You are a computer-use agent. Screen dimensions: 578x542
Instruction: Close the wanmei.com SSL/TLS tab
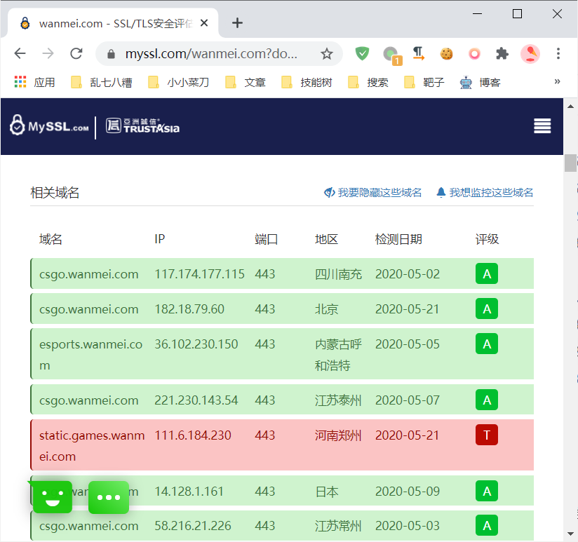click(x=204, y=23)
